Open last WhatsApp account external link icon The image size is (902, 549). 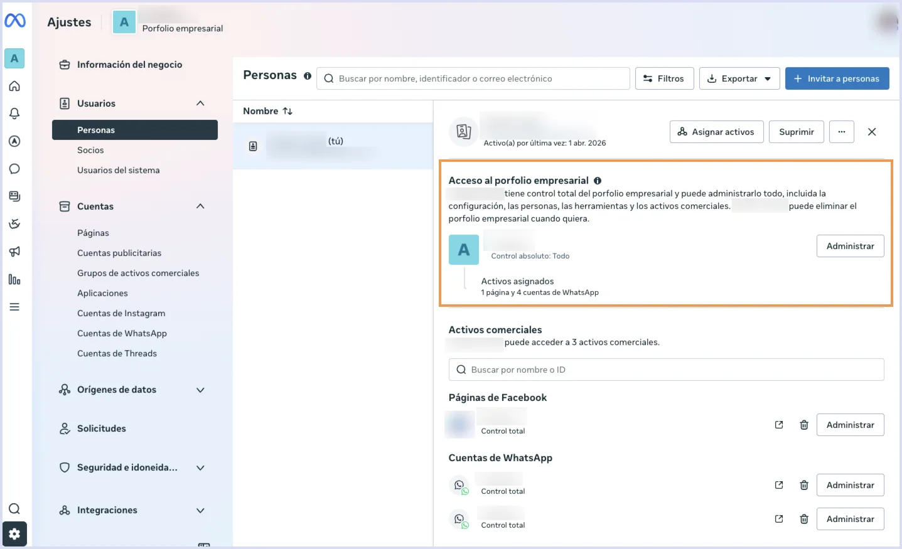point(779,519)
